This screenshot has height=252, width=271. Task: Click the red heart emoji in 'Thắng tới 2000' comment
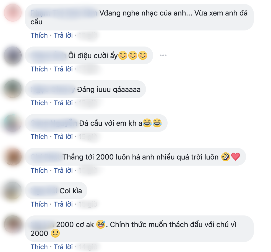[x=236, y=157]
